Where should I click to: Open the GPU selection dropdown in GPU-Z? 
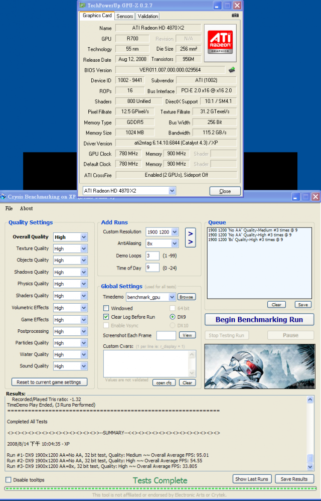[172, 191]
